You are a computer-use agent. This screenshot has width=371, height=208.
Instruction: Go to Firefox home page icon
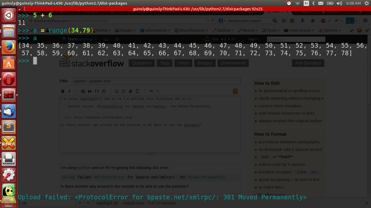(x=313, y=21)
